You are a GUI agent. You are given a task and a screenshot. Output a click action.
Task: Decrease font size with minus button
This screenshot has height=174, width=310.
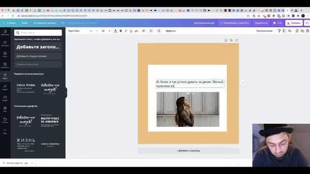click(97, 31)
